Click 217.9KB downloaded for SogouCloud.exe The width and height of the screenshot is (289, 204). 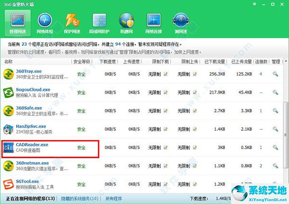[217, 92]
